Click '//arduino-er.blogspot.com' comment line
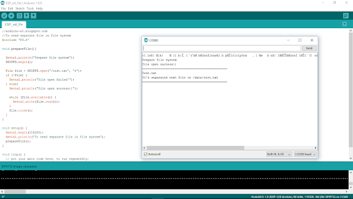This screenshot has width=353, height=199. point(25,31)
